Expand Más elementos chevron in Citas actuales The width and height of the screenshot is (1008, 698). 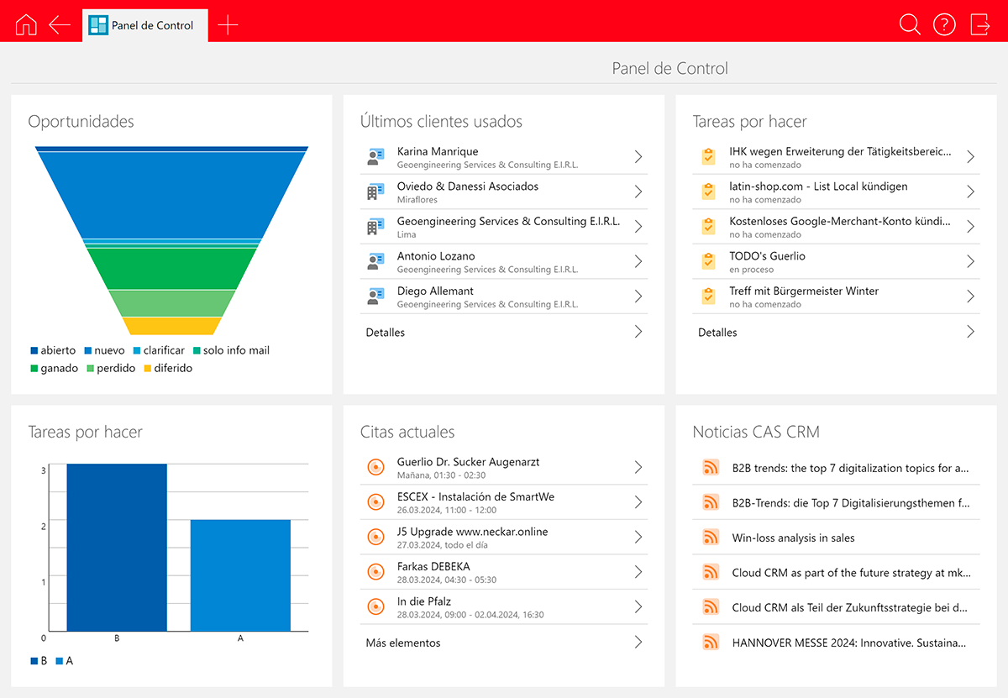pyautogui.click(x=638, y=643)
